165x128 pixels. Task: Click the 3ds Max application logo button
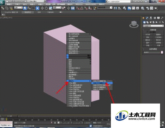pyautogui.click(x=2, y=2)
